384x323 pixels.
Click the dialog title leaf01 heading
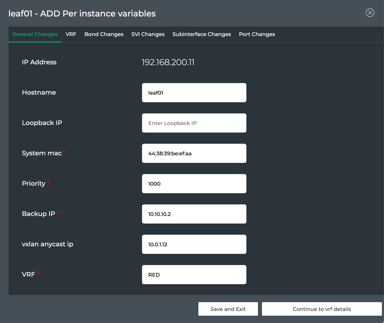[82, 14]
